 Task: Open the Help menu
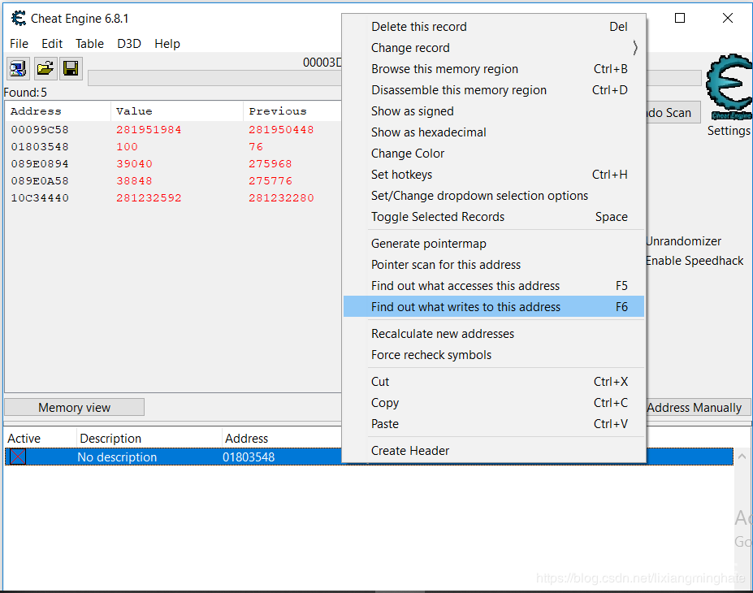[x=167, y=44]
